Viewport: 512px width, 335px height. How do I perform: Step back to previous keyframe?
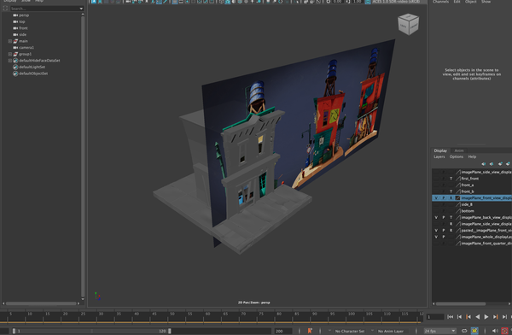[x=468, y=317]
